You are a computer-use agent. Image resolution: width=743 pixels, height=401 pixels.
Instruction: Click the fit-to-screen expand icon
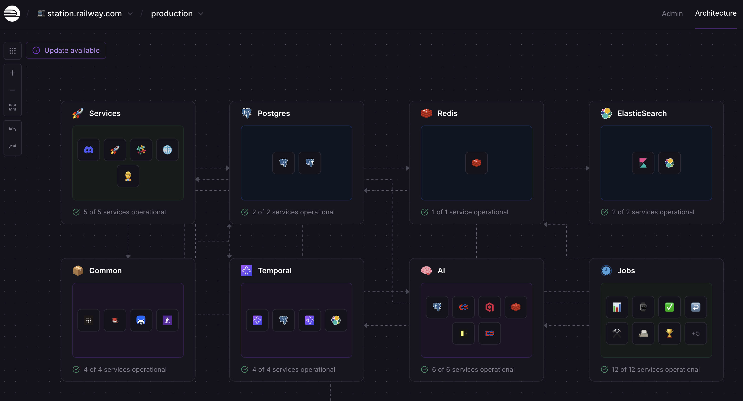tap(12, 107)
